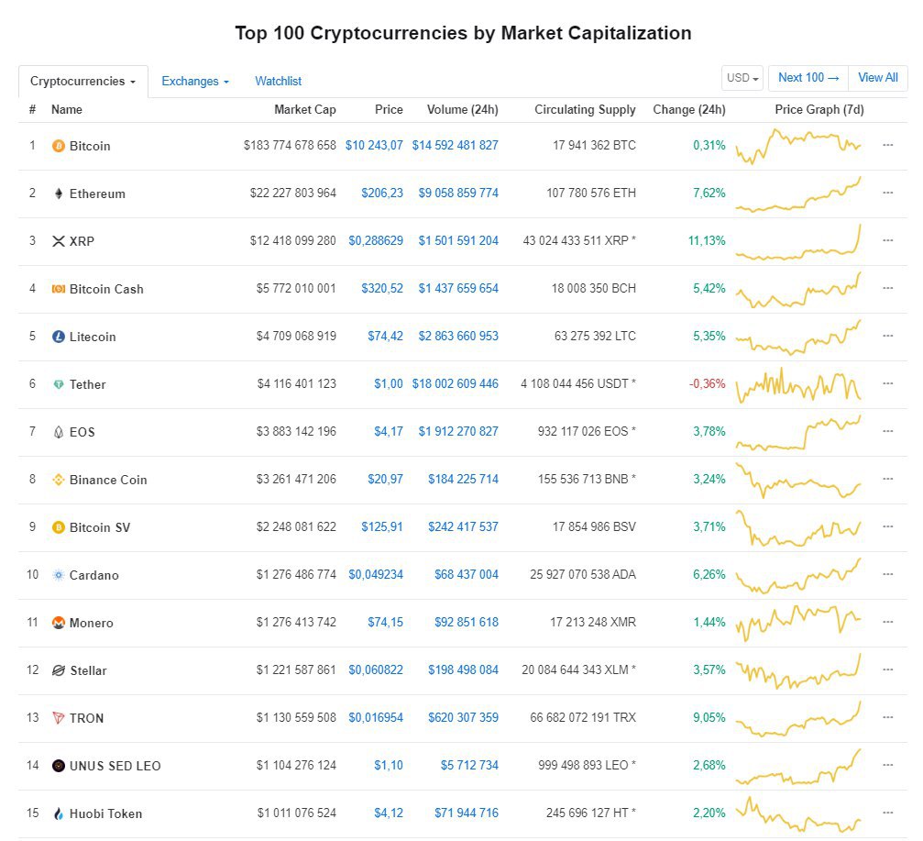The height and width of the screenshot is (841, 923).
Task: Click the Binance Coin logo icon
Action: (x=59, y=480)
